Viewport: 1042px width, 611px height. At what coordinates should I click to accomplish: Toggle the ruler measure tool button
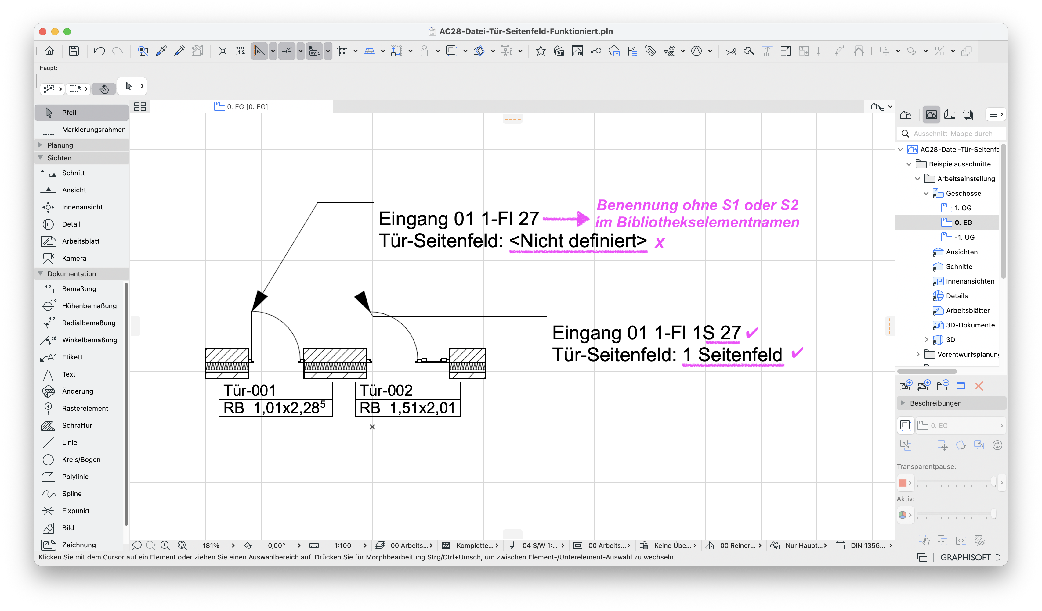(241, 51)
